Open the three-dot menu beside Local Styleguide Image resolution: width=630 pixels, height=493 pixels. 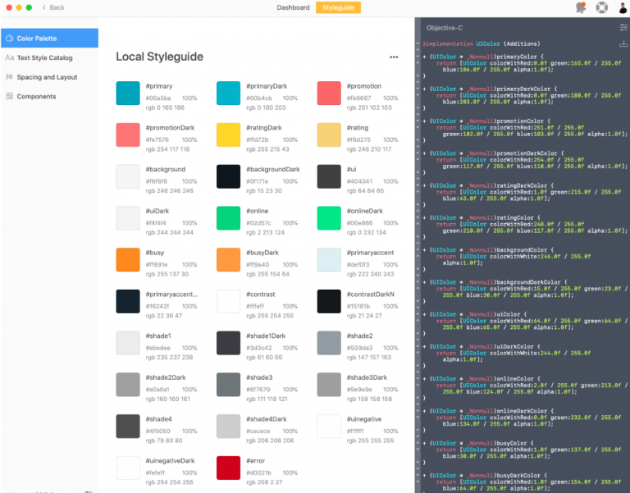(x=394, y=57)
